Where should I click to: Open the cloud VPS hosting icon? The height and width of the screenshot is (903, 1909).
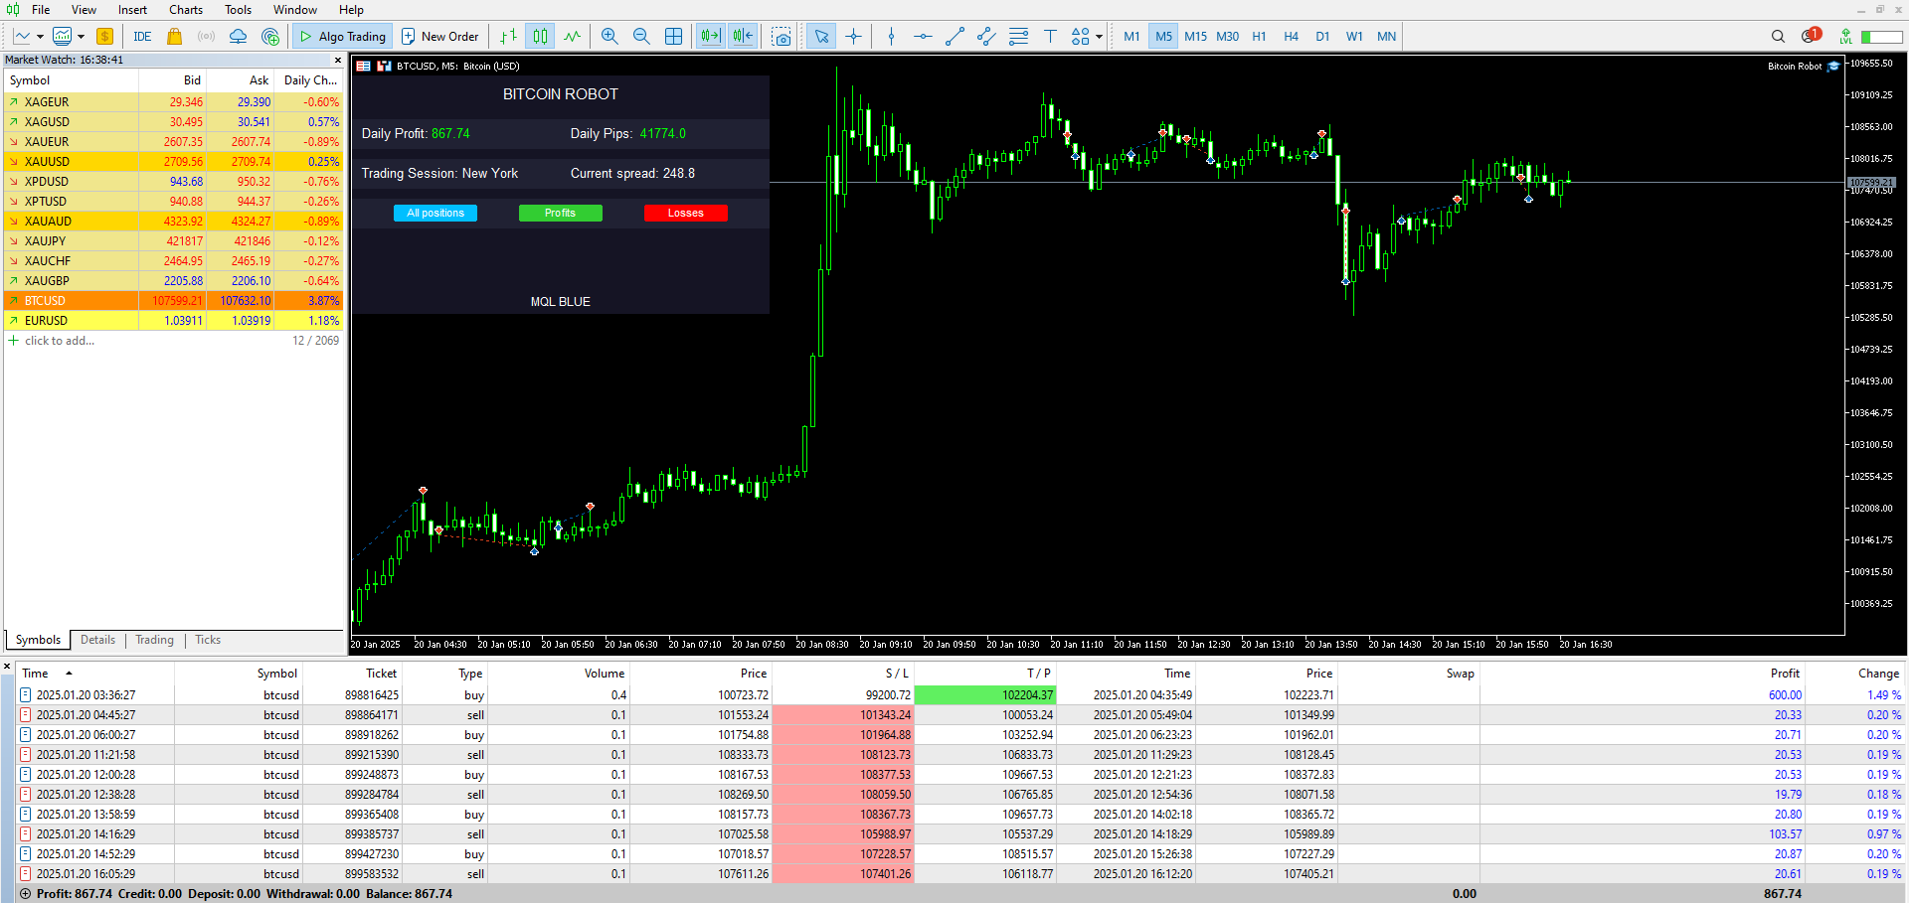point(239,37)
